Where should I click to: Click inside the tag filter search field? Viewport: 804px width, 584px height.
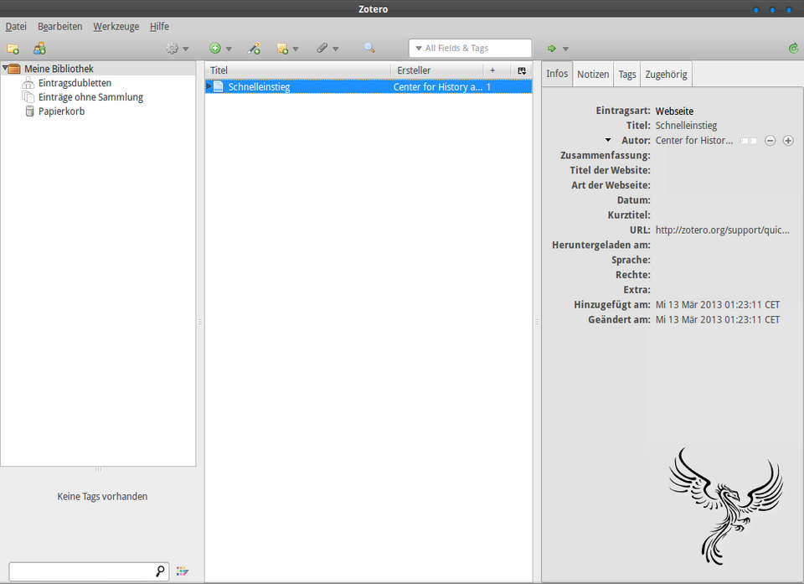click(x=84, y=571)
